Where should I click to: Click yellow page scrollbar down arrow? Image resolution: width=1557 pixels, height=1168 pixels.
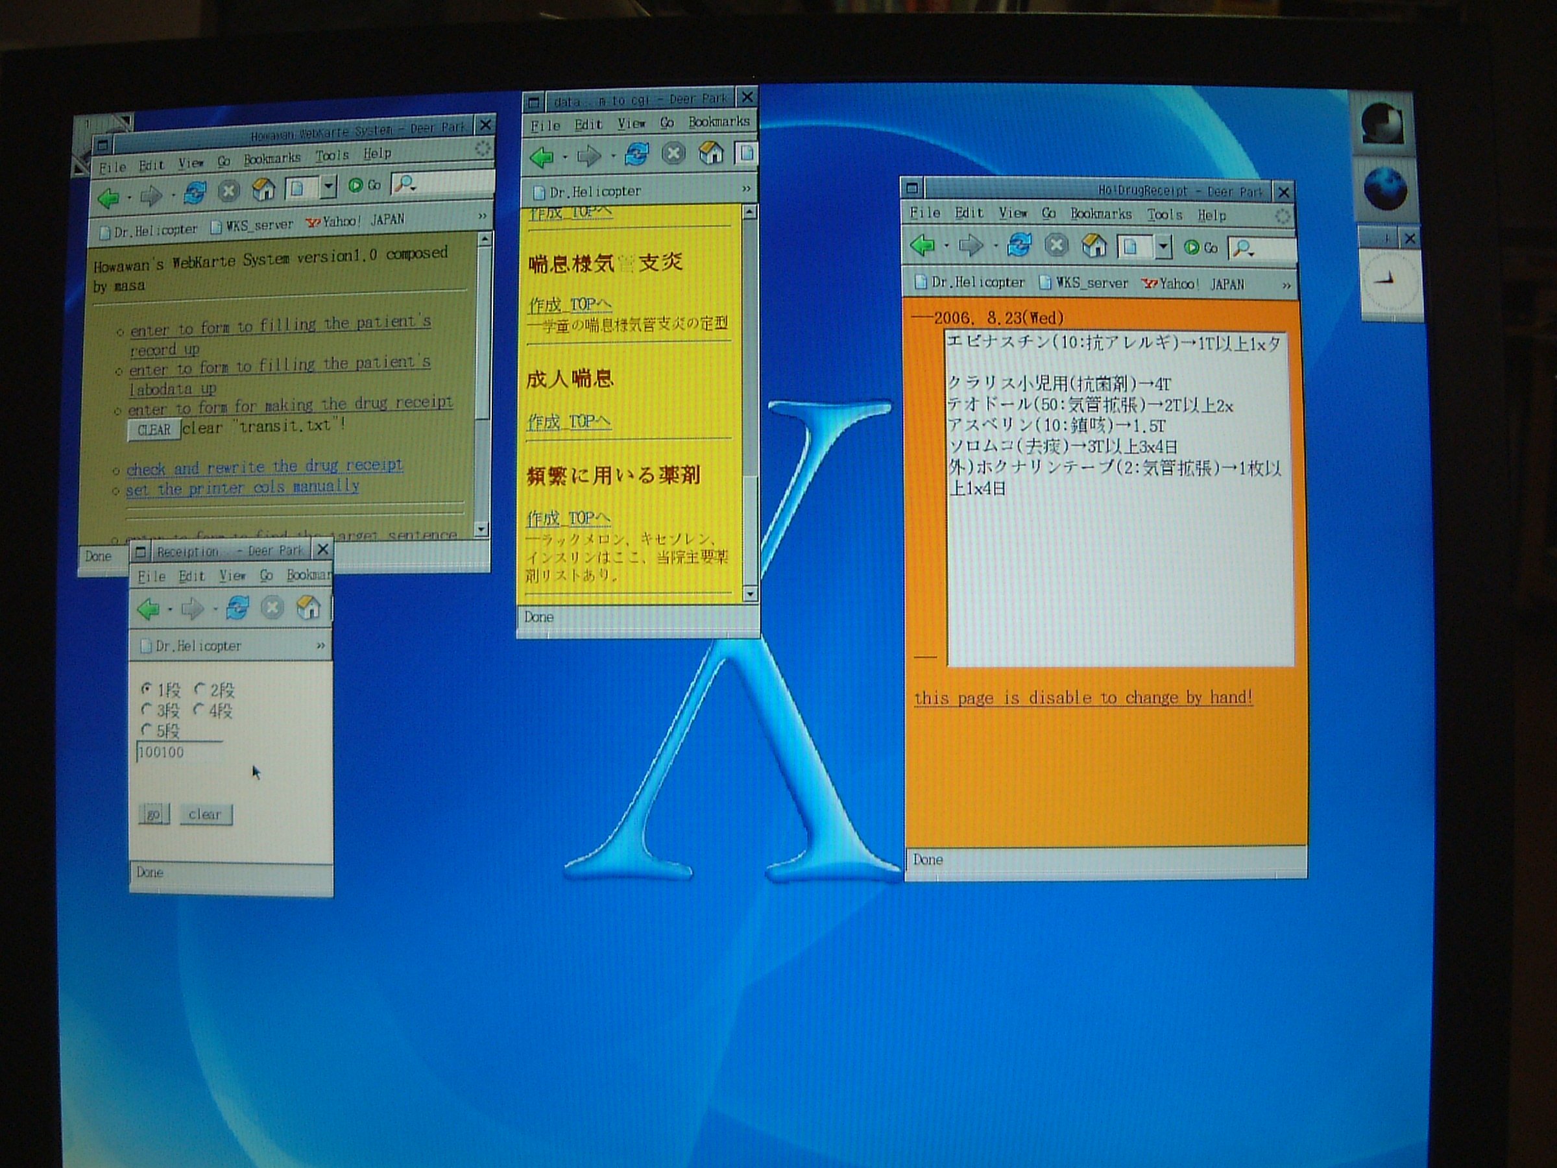pos(750,594)
